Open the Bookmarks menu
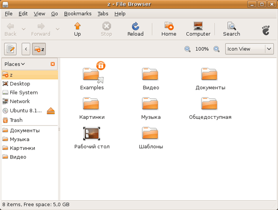Image resolution: width=278 pixels, height=210 pixels. pos(77,14)
